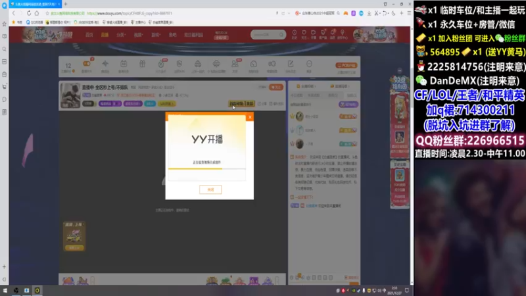The image size is (526, 296).
Task: Click the purple button in rank panel
Action: point(348,105)
